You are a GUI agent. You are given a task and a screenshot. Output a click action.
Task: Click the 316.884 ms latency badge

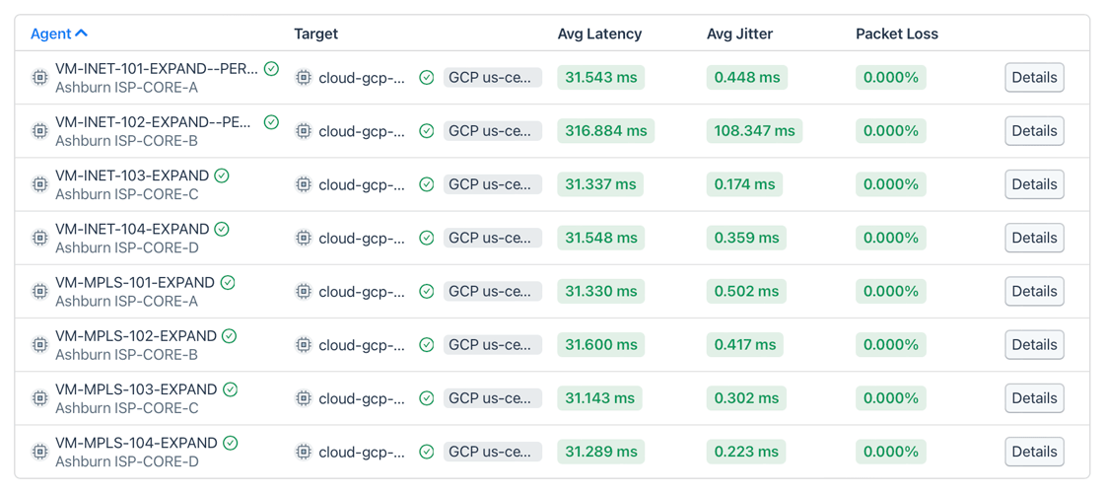[x=606, y=131]
